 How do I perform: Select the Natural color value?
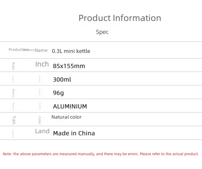click(66, 117)
